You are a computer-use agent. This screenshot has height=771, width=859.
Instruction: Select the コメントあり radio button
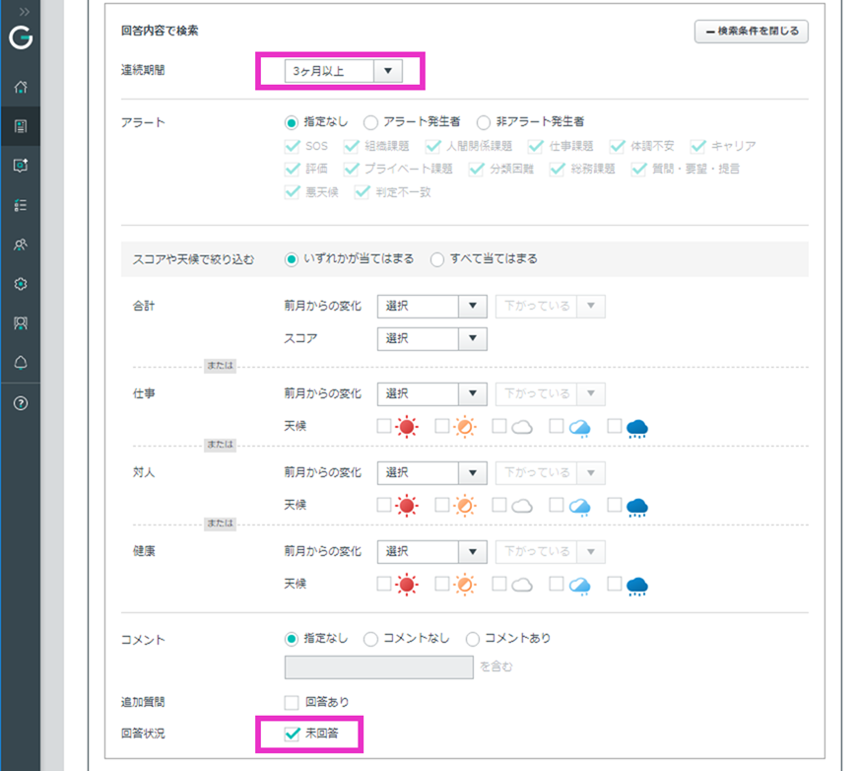[x=473, y=639]
